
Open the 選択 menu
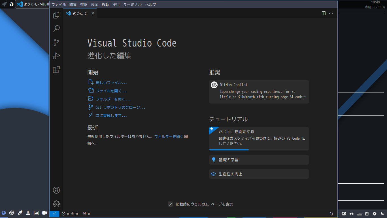point(84,5)
